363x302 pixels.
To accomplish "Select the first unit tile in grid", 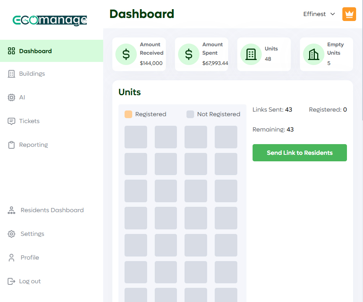I will pos(136,137).
